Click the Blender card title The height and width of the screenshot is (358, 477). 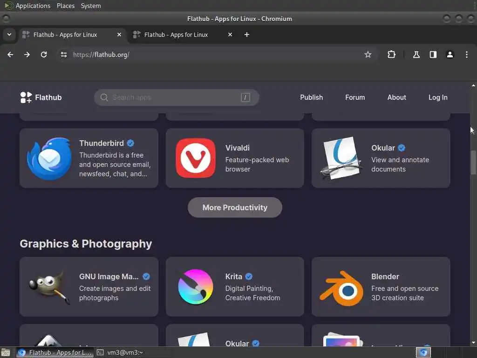click(385, 276)
